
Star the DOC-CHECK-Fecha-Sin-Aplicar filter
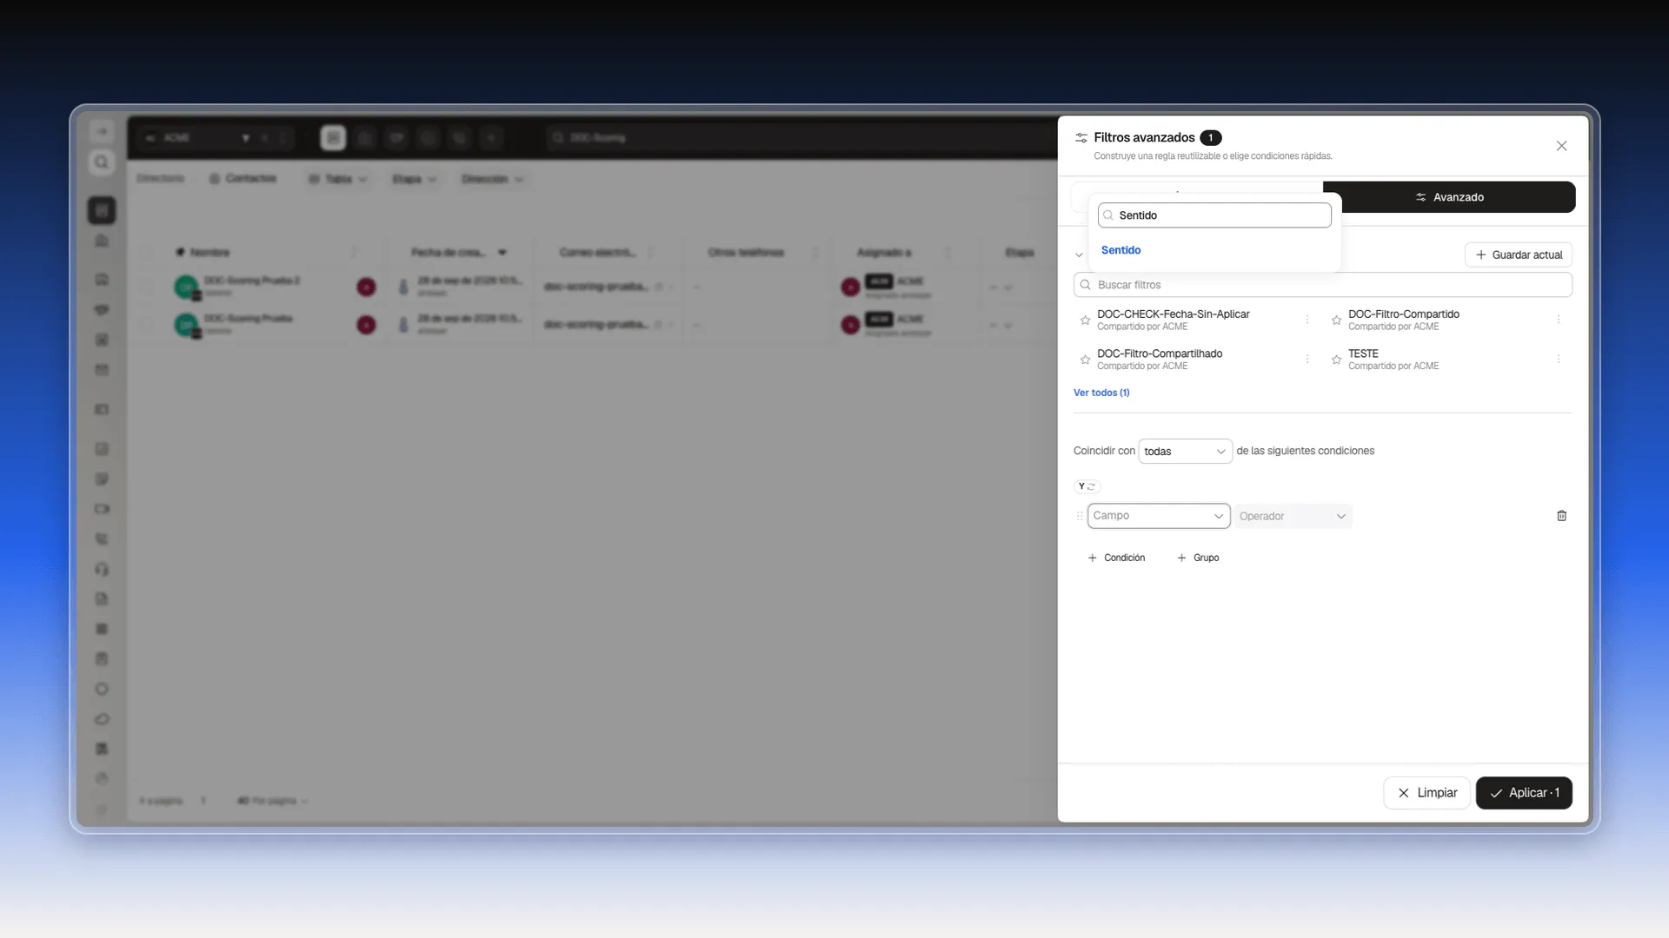tap(1085, 320)
